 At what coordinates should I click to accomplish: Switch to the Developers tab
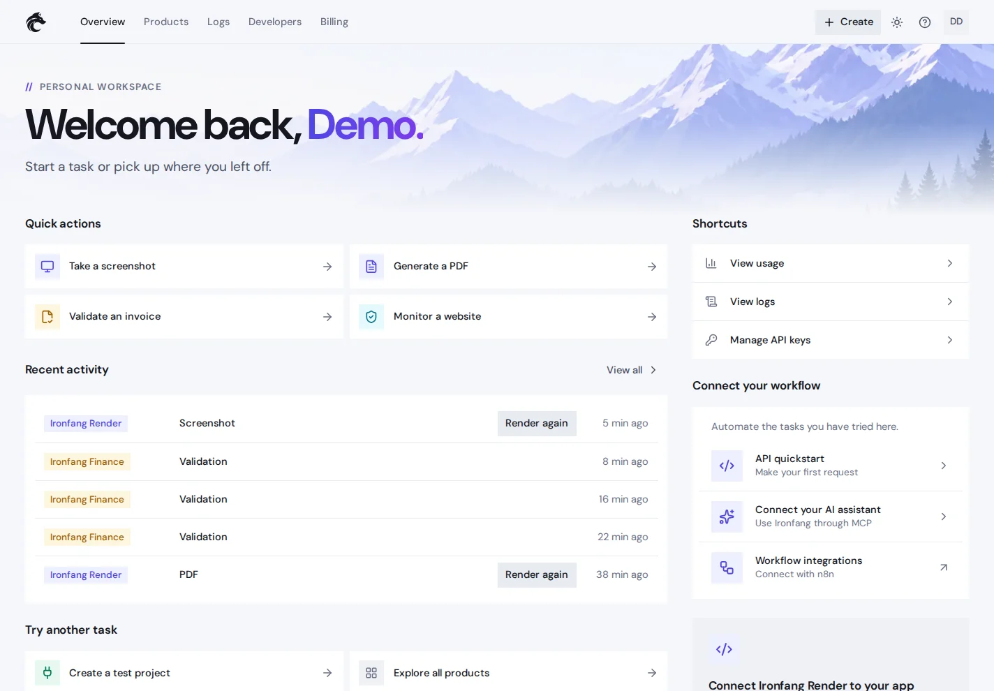coord(275,22)
